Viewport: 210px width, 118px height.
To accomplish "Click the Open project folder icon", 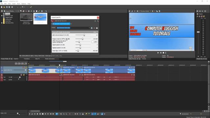I will [x=4, y=7].
